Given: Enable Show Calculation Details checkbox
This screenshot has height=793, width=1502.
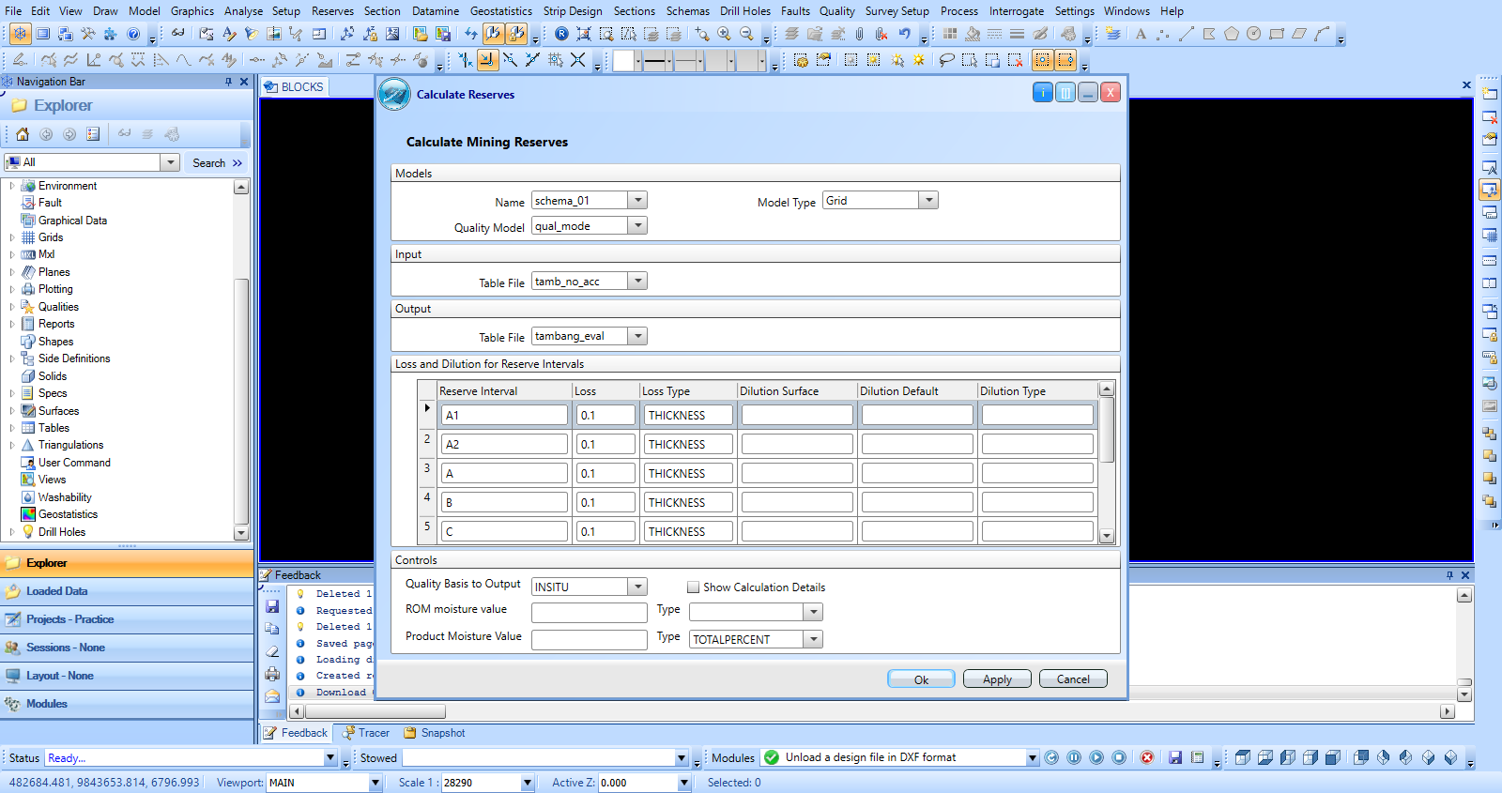Looking at the screenshot, I should coord(694,587).
